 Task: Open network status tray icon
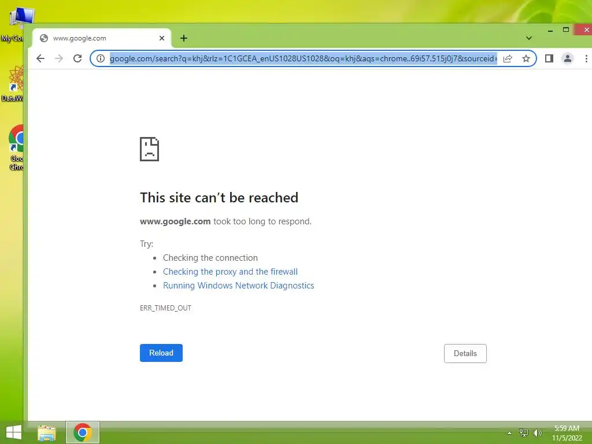point(524,433)
